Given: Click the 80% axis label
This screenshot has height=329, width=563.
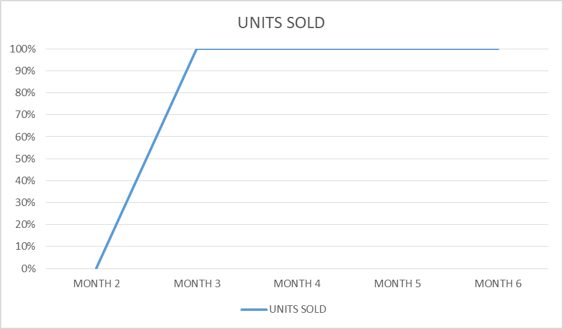Looking at the screenshot, I should click(x=25, y=92).
